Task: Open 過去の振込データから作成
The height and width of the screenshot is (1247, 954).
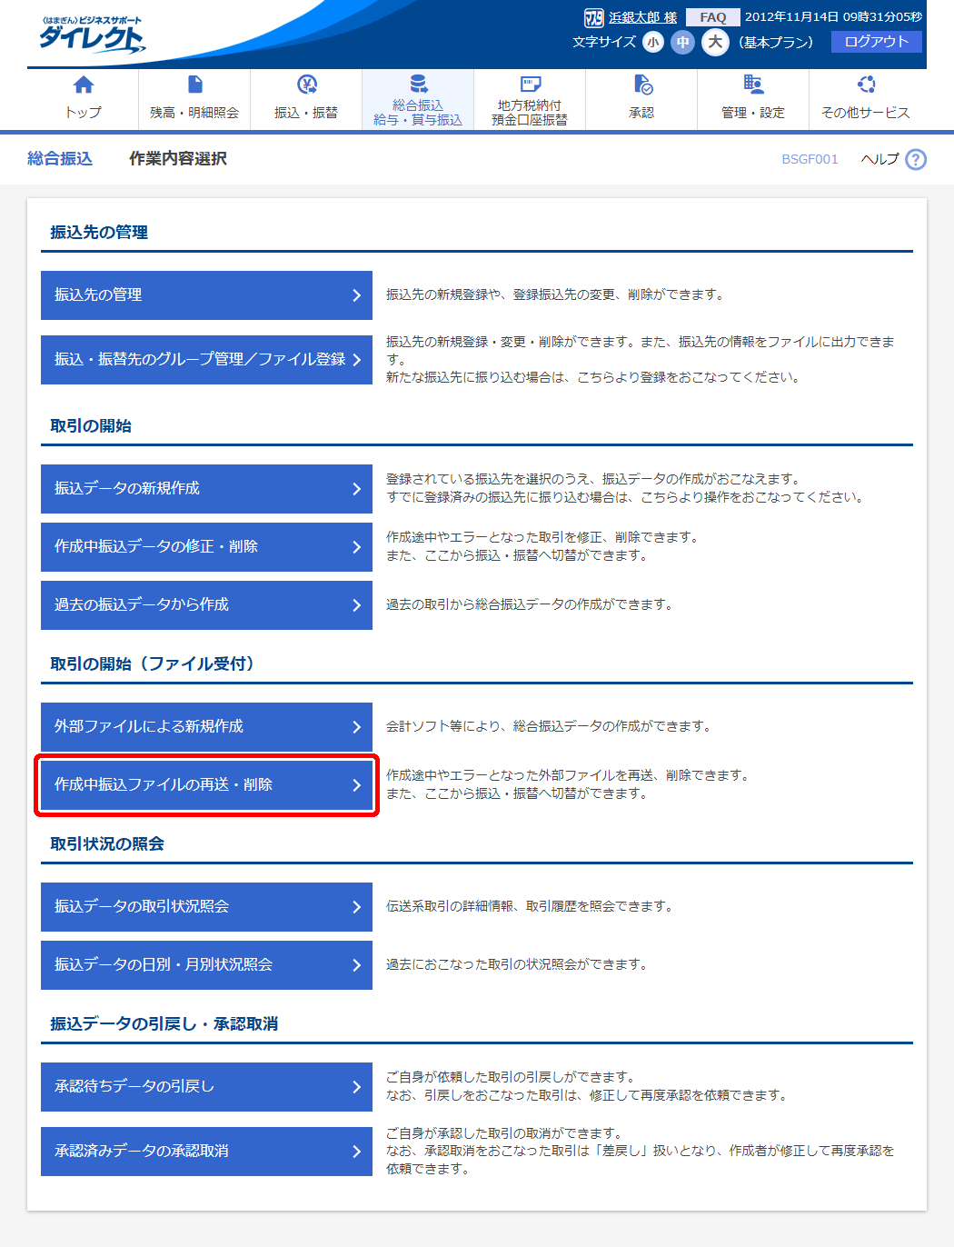Action: (x=206, y=605)
